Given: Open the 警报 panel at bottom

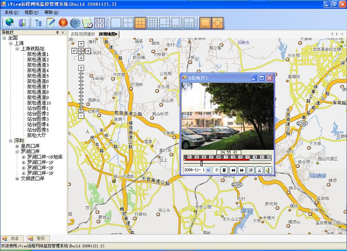Looking at the screenshot, I should pos(39,238).
